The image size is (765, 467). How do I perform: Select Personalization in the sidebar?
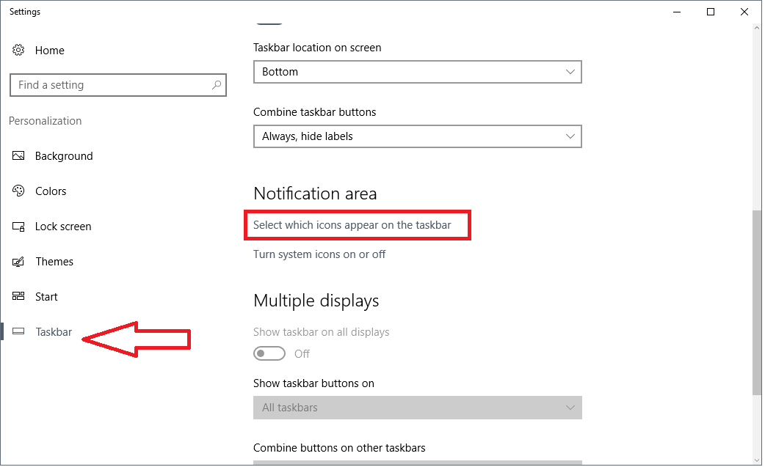(45, 120)
